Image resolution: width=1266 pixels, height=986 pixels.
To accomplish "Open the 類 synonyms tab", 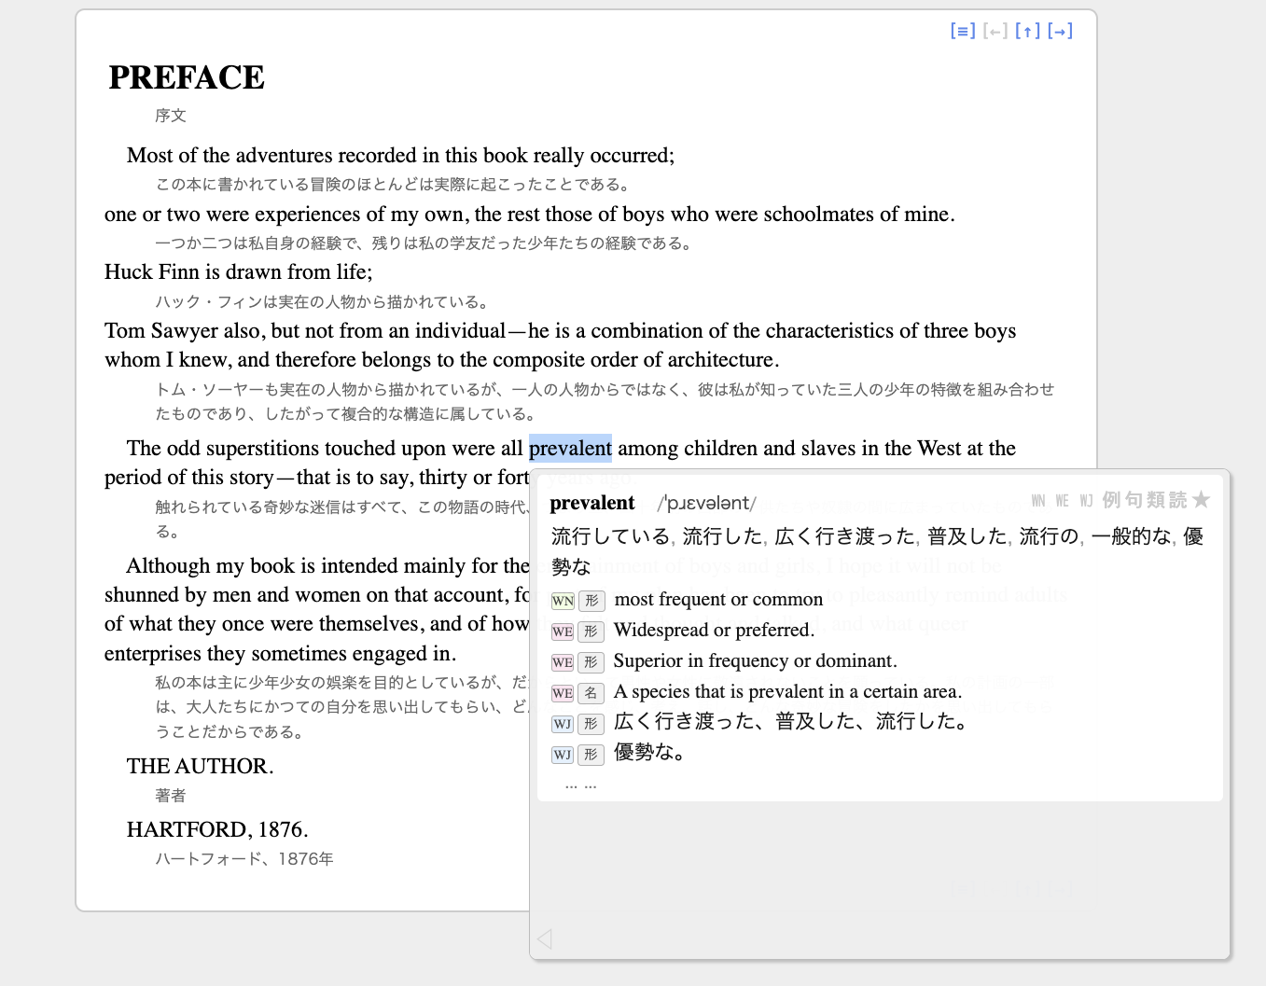I will (x=1156, y=500).
